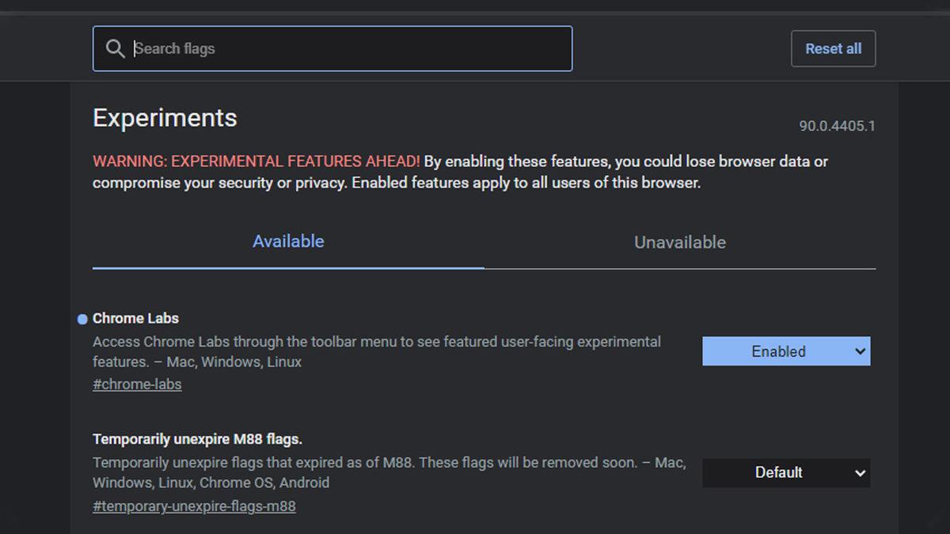The image size is (950, 534).
Task: Click the Chrome Labs flag title
Action: [135, 319]
